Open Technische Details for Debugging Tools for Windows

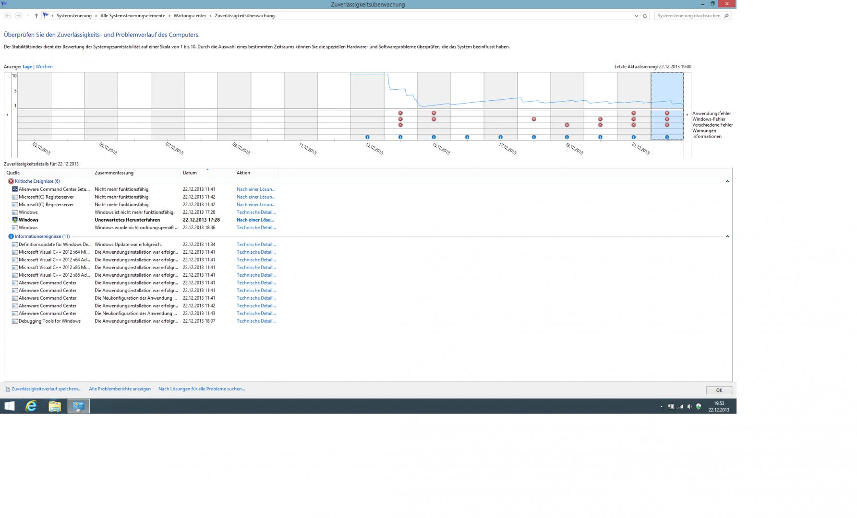click(256, 321)
